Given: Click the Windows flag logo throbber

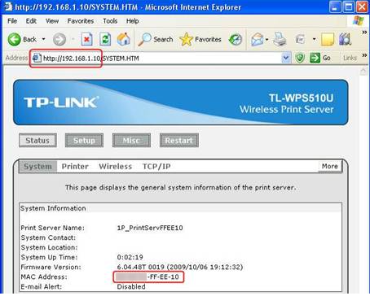Looking at the screenshot, I should click(x=359, y=21).
